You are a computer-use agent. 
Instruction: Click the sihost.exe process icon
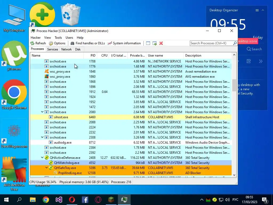[51, 117]
